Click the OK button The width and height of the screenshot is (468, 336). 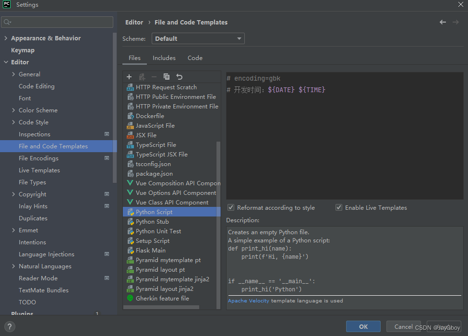363,326
